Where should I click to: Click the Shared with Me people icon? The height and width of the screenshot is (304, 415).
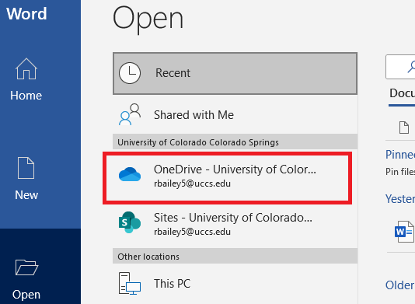point(130,114)
